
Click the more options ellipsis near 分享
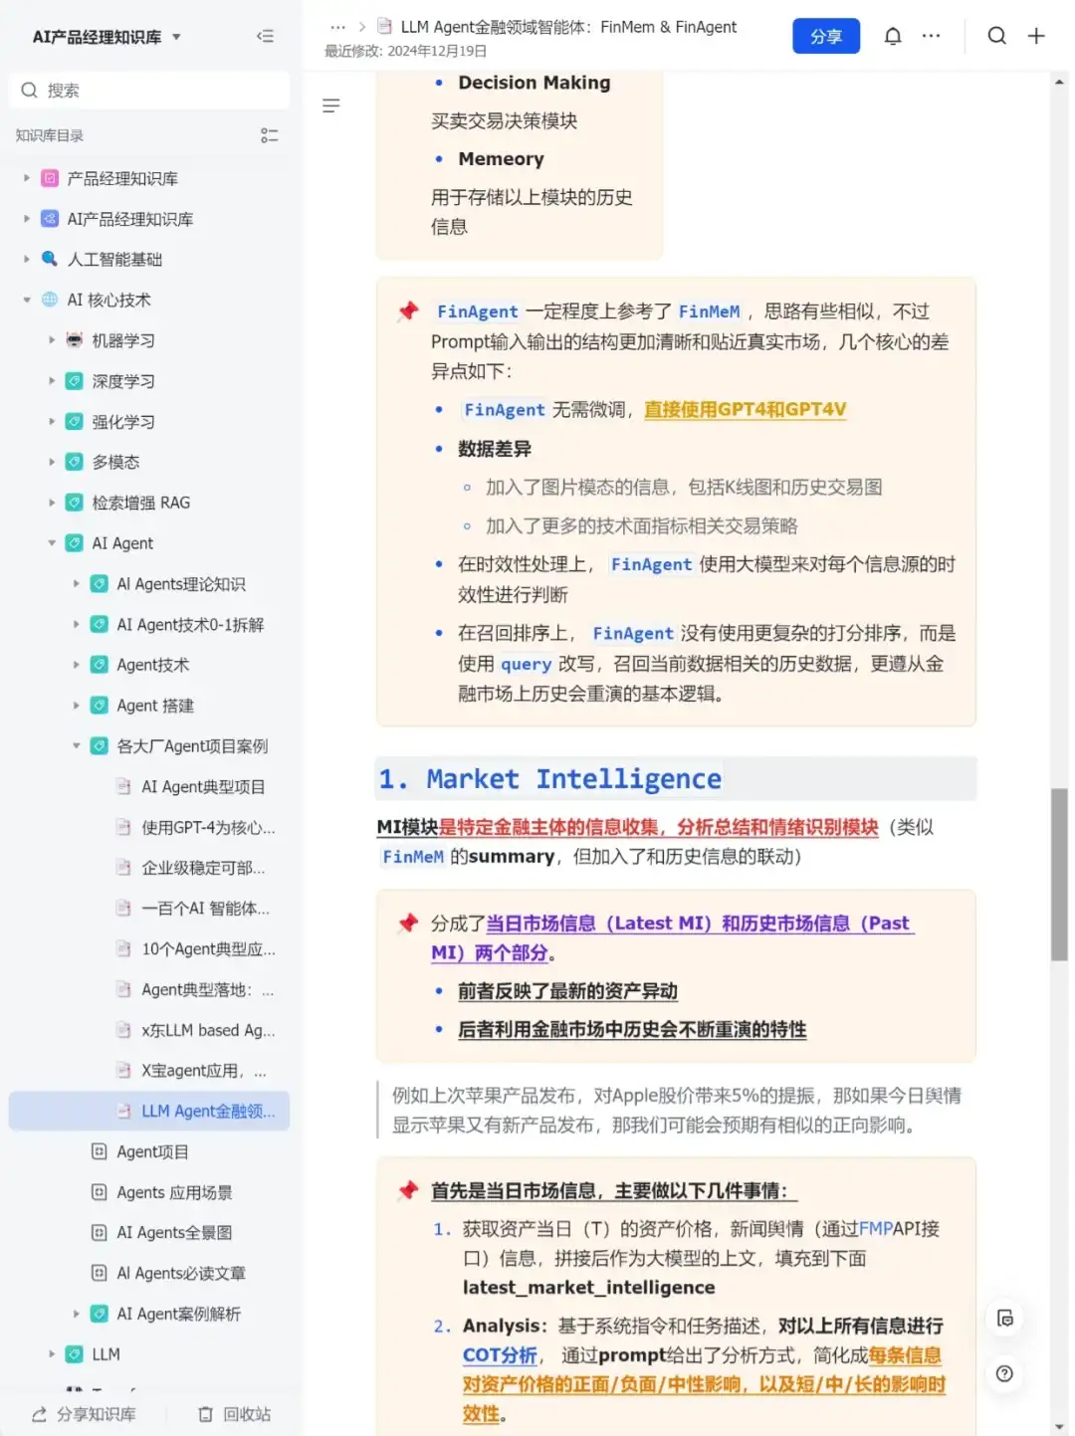pyautogui.click(x=931, y=35)
